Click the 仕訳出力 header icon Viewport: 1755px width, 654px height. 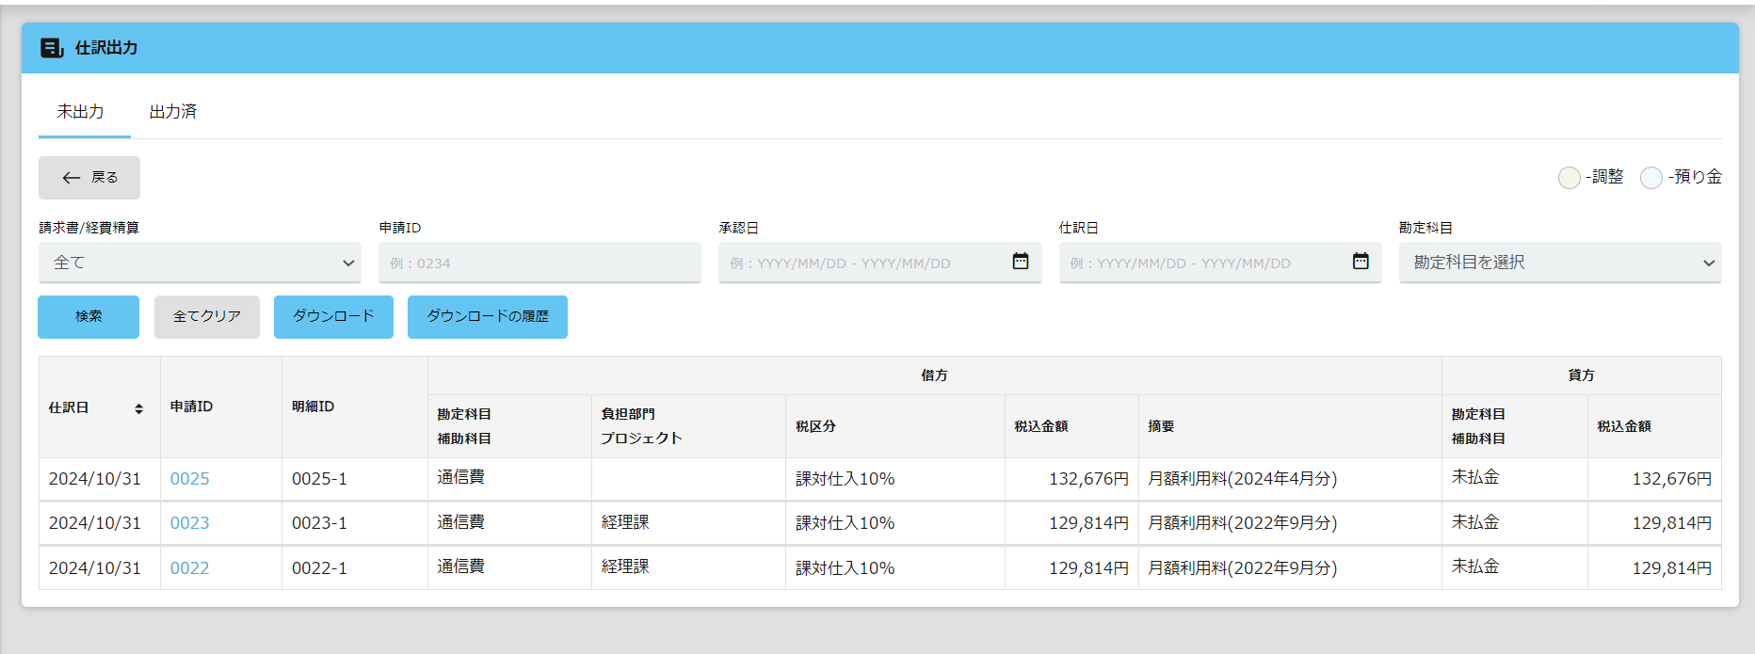52,48
